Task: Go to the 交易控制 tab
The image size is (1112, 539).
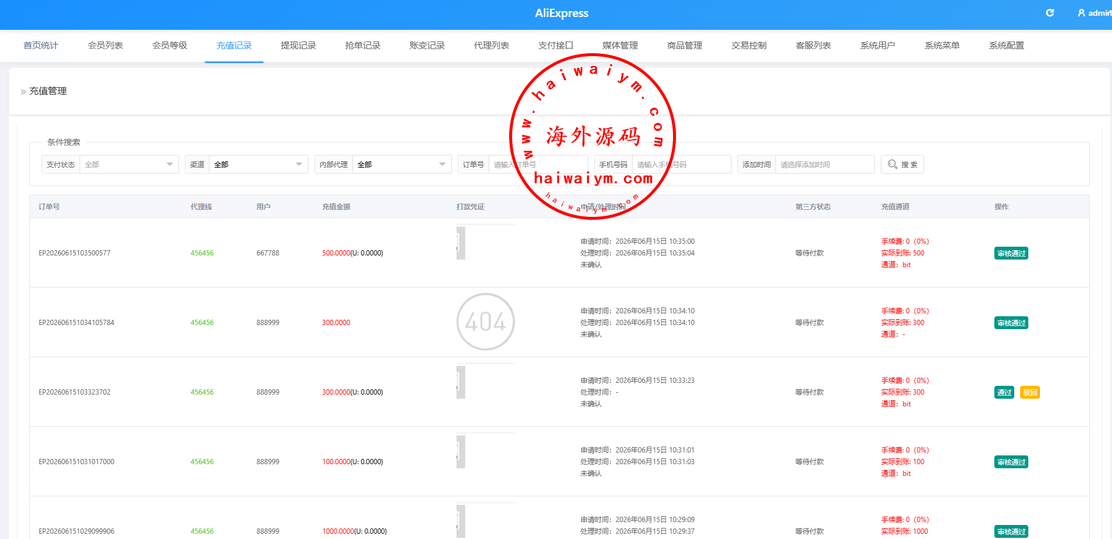Action: point(749,46)
